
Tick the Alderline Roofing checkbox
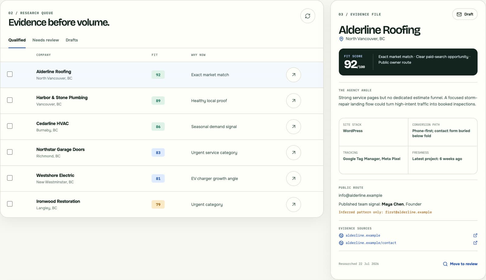point(10,74)
